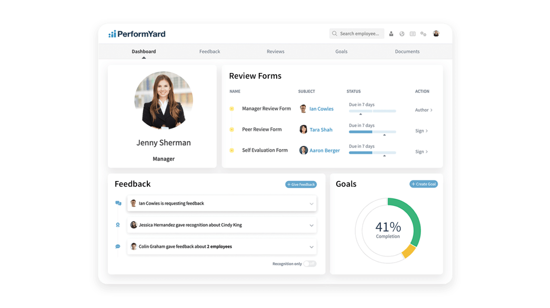The width and height of the screenshot is (550, 308).
Task: Click the speech bubble icon beside Colin Graham
Action: coord(118,246)
